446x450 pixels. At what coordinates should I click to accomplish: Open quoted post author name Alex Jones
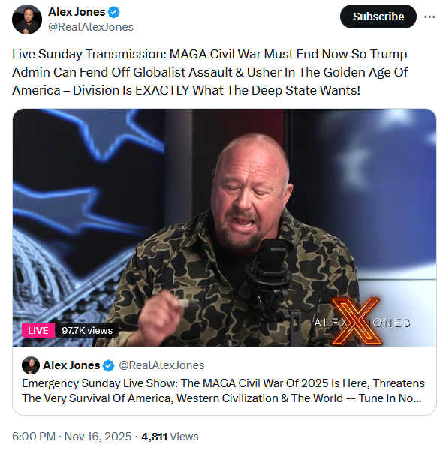tap(71, 365)
